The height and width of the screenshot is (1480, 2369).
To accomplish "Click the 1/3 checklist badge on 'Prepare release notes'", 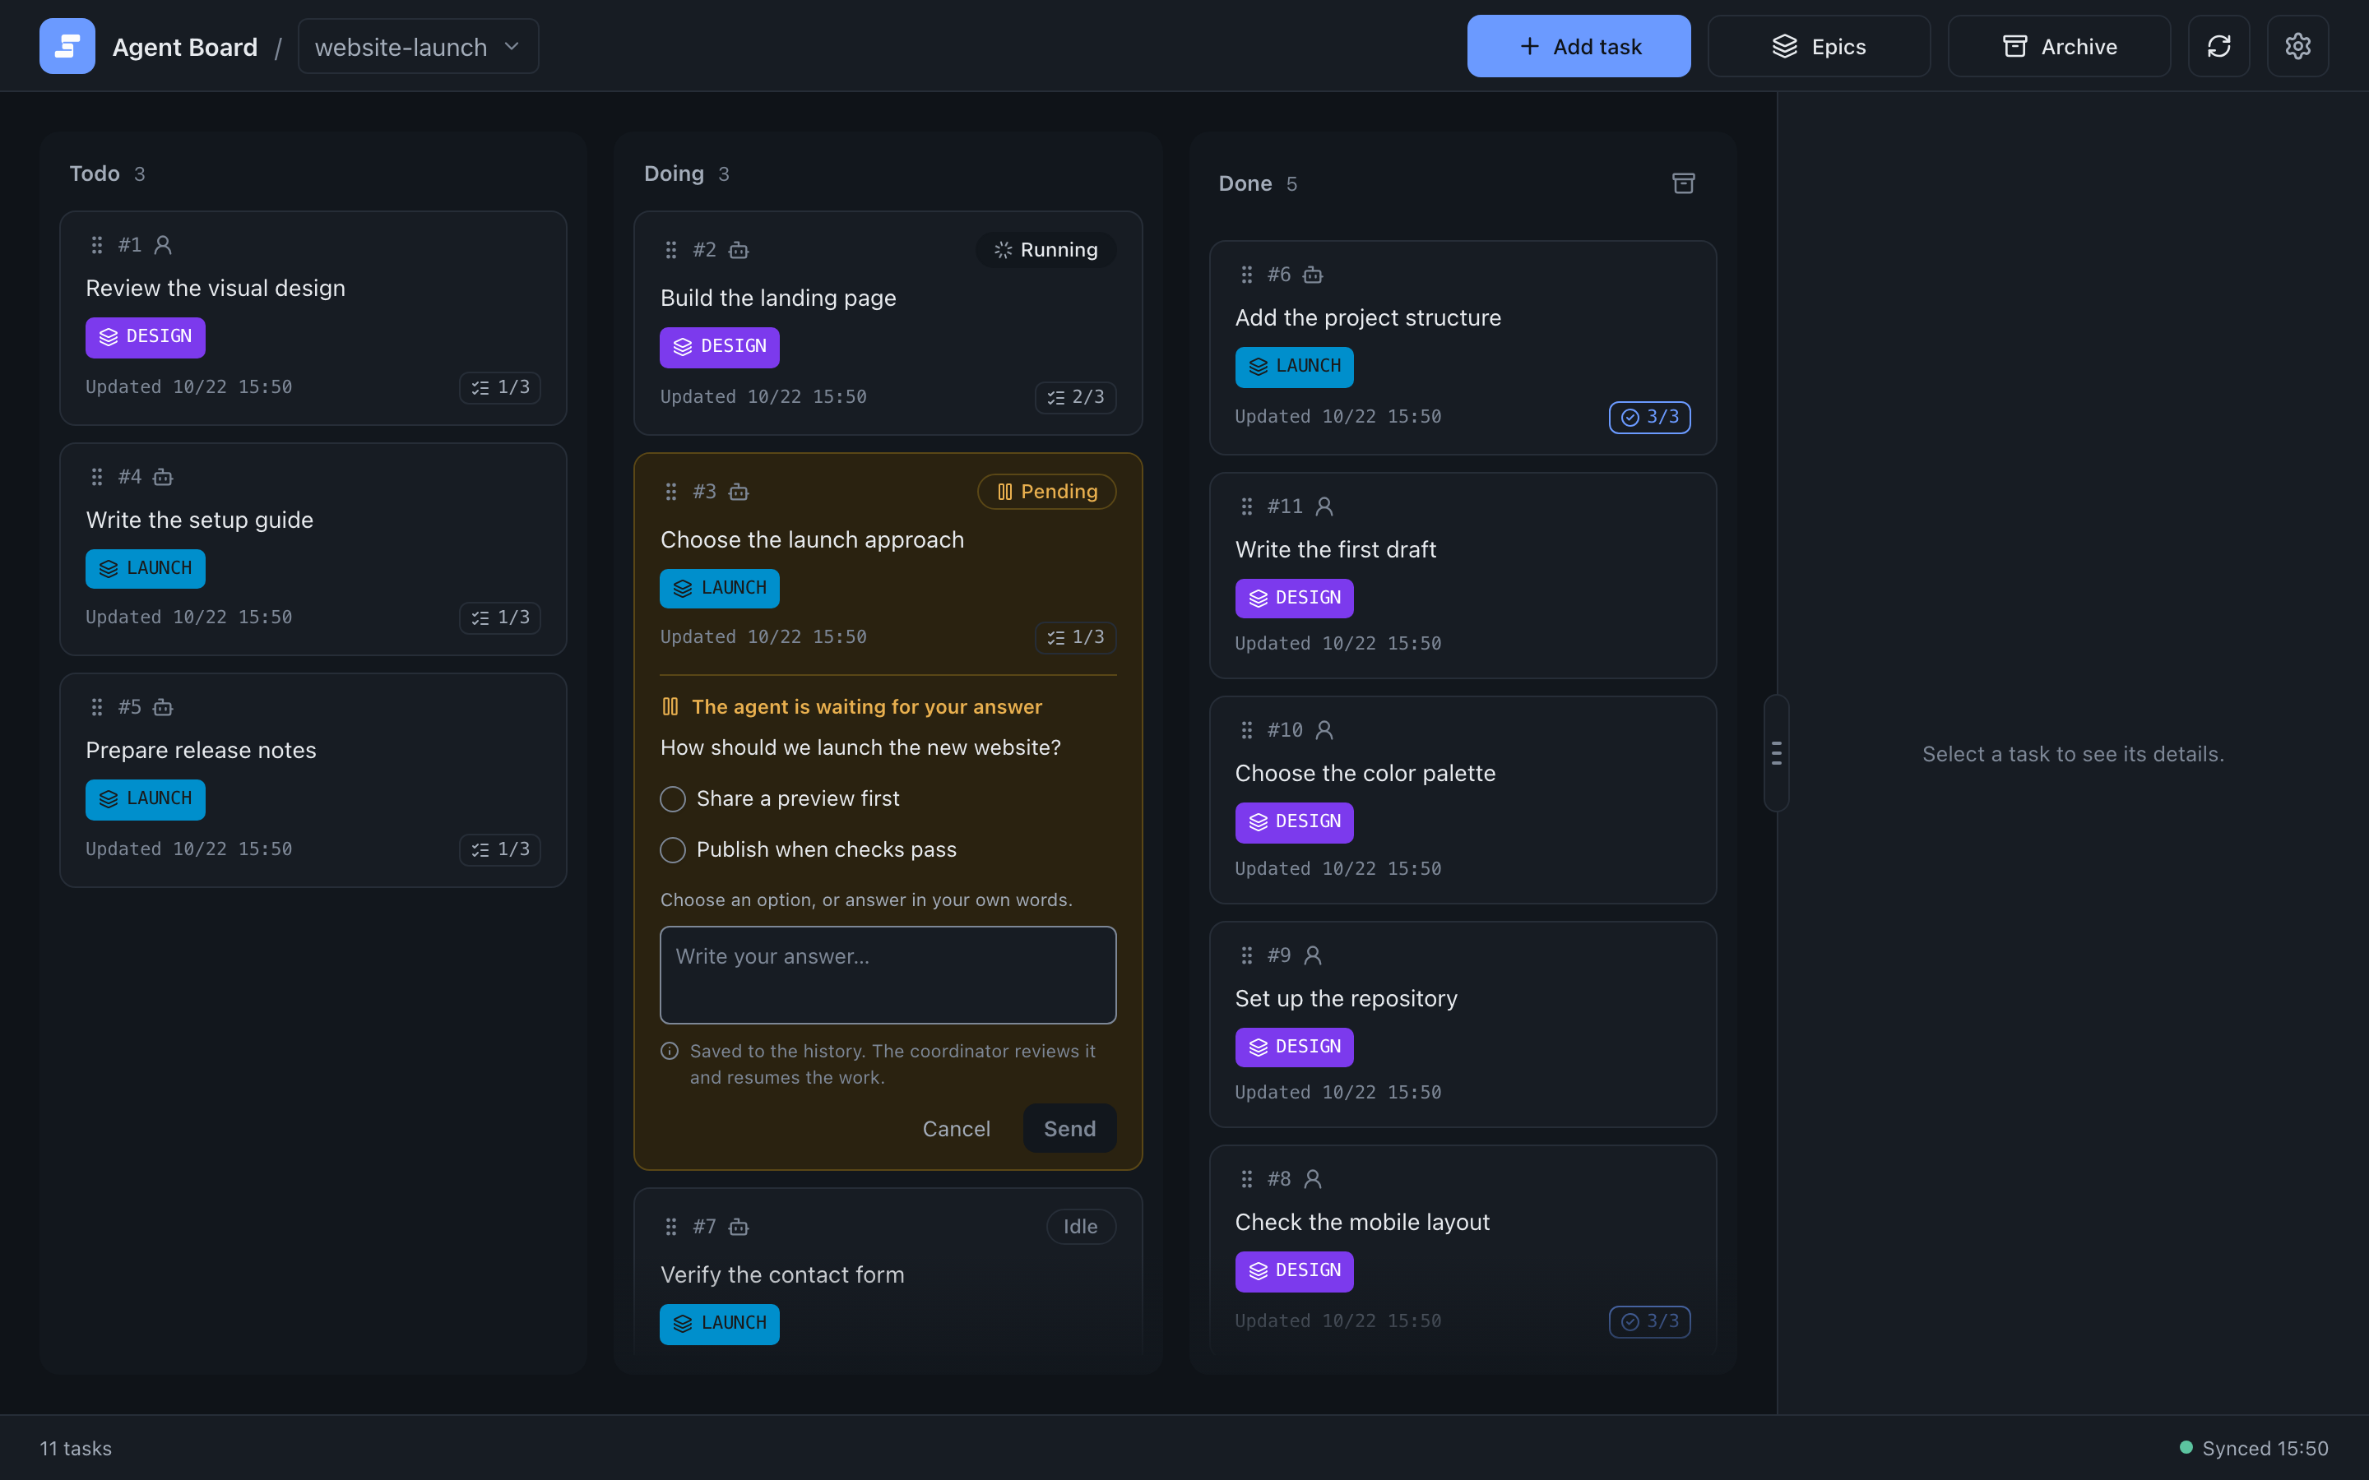I will 500,849.
